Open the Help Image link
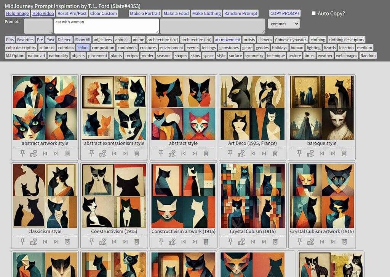Screen dimensions: 390x277 (x=18, y=13)
